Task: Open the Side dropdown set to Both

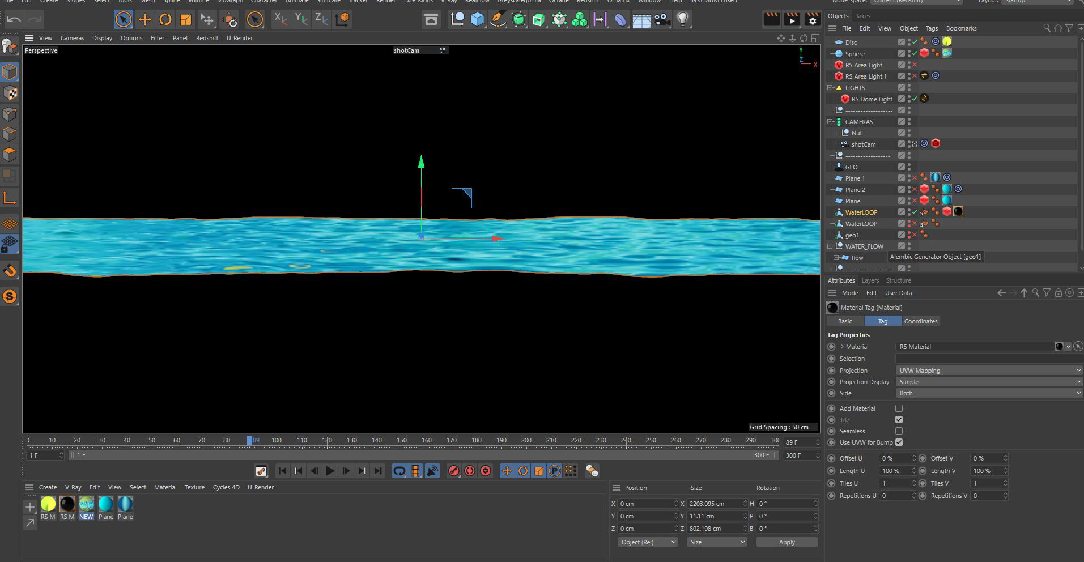Action: [988, 393]
